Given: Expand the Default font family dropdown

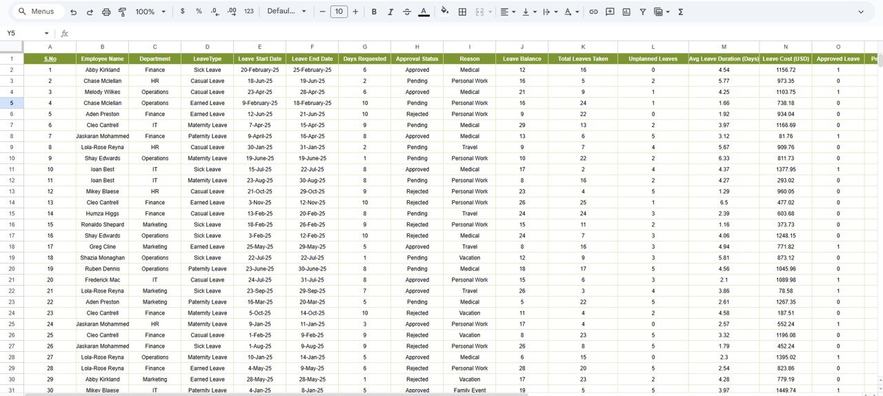Looking at the screenshot, I should tap(286, 12).
